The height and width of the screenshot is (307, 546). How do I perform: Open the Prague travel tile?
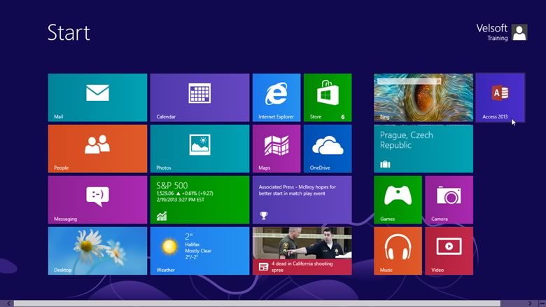(x=423, y=149)
